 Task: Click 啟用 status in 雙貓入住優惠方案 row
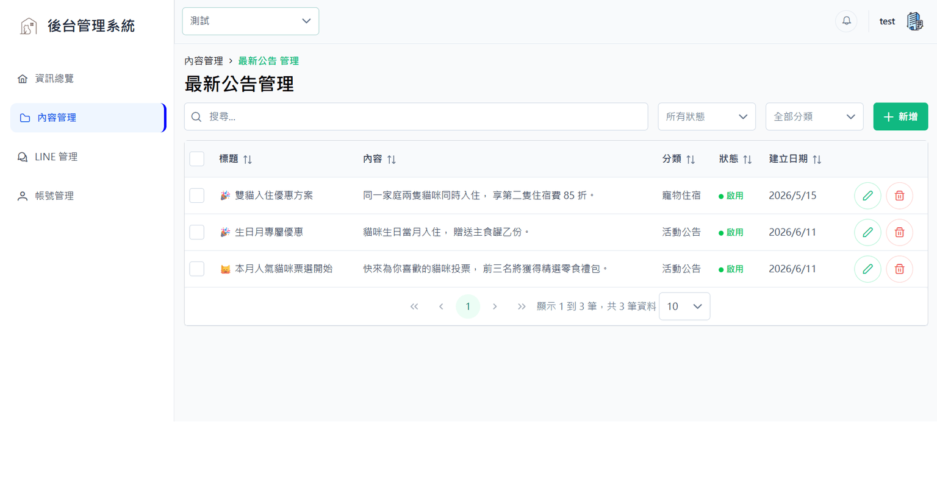731,196
